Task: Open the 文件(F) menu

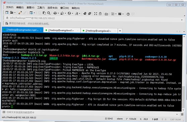Action: coord(10,7)
